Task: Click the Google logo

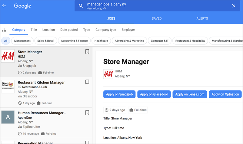Action: pos(22,6)
